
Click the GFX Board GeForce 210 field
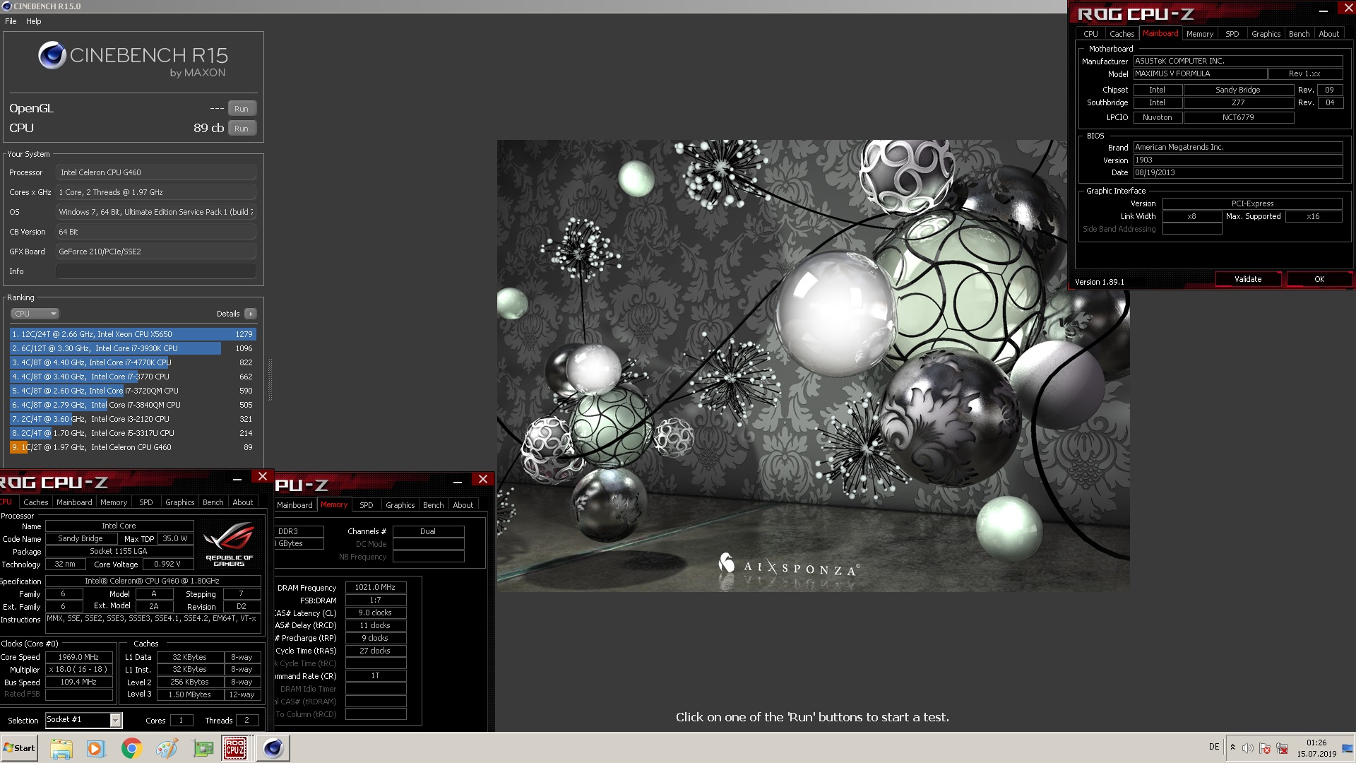(155, 252)
